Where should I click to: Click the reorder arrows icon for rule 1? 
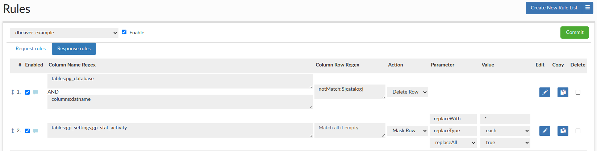13,92
